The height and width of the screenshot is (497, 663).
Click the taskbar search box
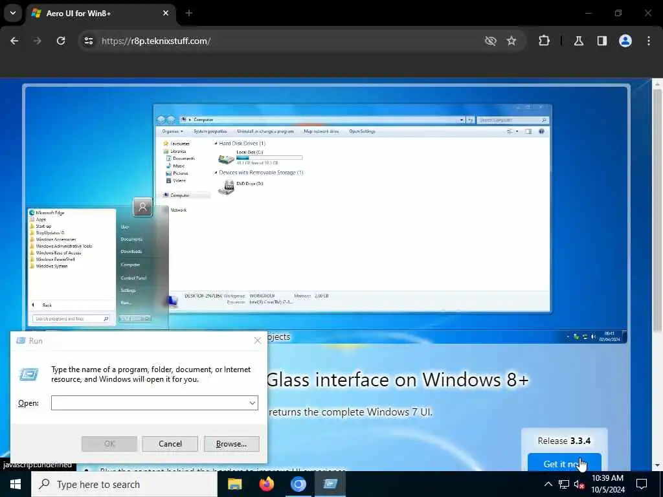[124, 484]
